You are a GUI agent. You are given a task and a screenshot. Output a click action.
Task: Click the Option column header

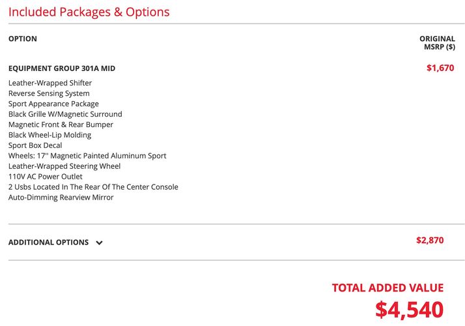tap(23, 39)
